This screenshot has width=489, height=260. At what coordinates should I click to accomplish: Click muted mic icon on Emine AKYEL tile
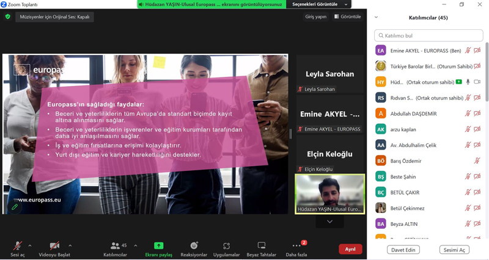click(300, 129)
